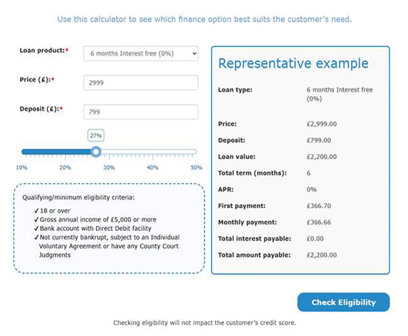Click the 10% mark under the slider
Image resolution: width=408 pixels, height=336 pixels.
pyautogui.click(x=22, y=168)
